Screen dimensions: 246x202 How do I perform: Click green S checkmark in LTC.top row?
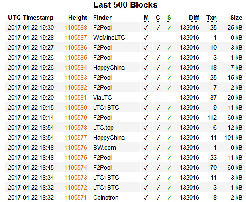[169, 128]
